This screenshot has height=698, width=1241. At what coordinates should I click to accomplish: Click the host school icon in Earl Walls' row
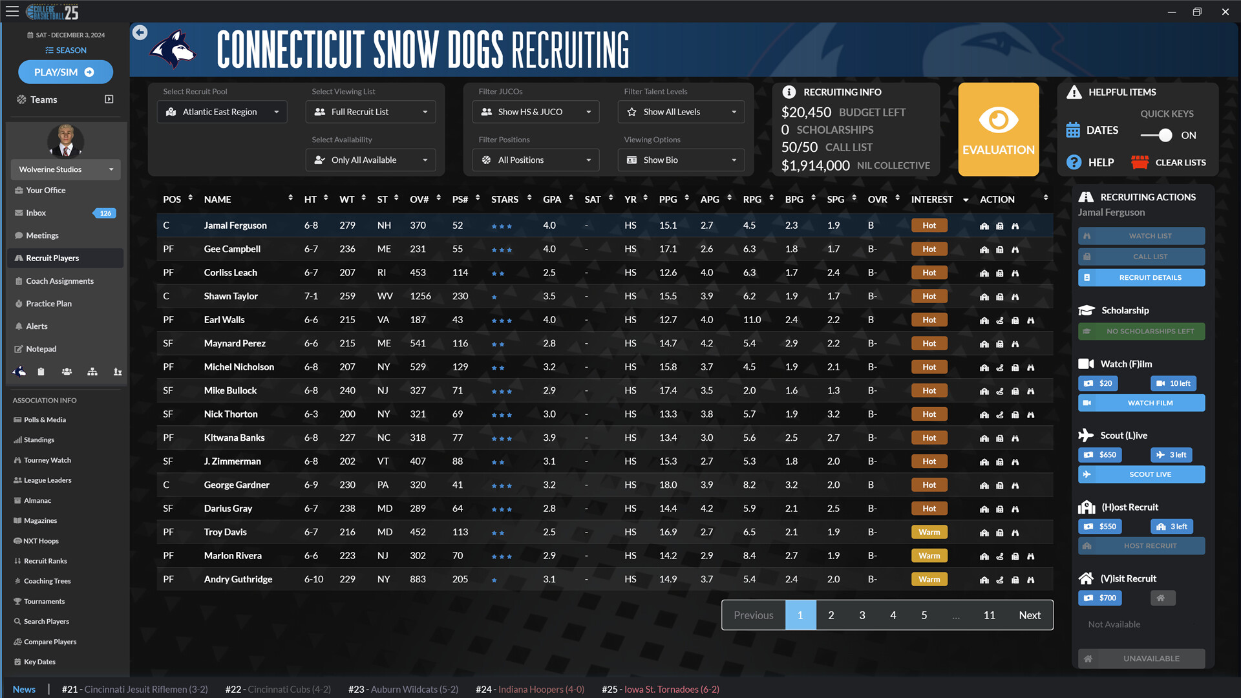click(x=984, y=320)
